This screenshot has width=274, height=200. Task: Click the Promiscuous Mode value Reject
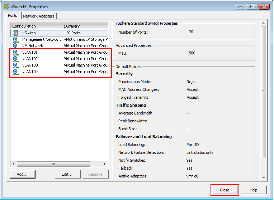[192, 82]
